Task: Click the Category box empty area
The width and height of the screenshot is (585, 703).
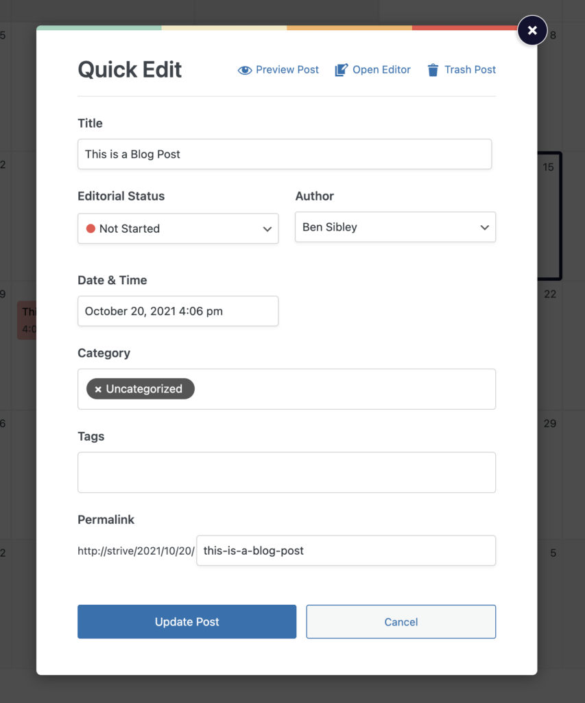Action: [345, 389]
